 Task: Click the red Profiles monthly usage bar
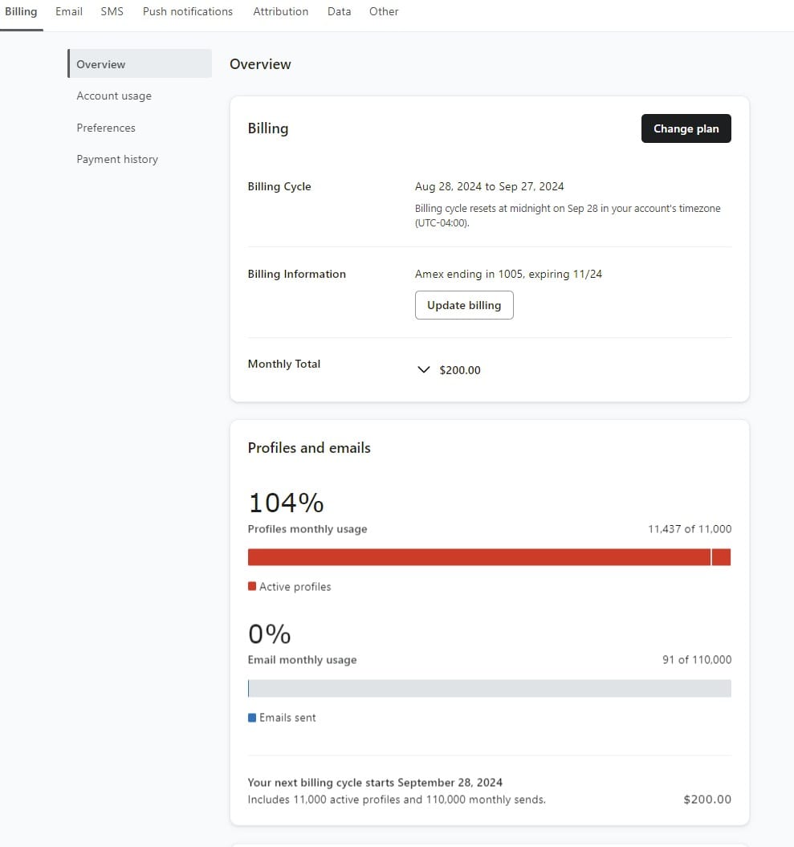[x=478, y=557]
